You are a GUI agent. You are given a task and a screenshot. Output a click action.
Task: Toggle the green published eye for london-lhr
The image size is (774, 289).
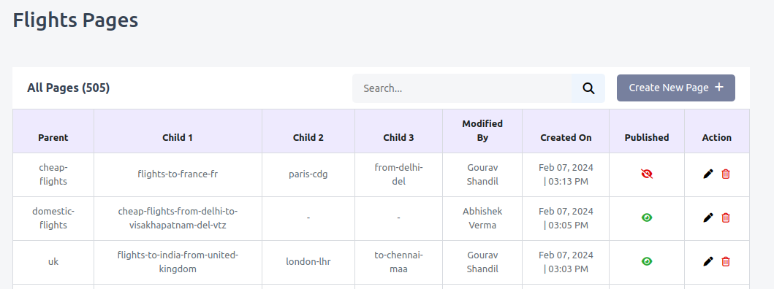pos(647,261)
